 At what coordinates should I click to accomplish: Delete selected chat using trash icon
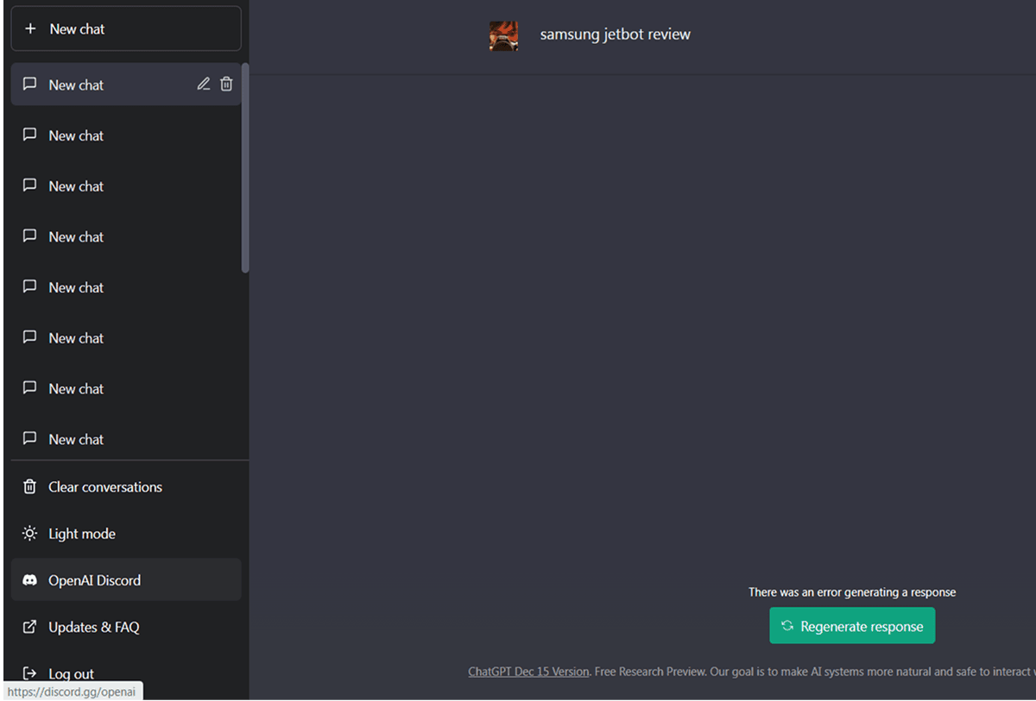click(x=226, y=84)
